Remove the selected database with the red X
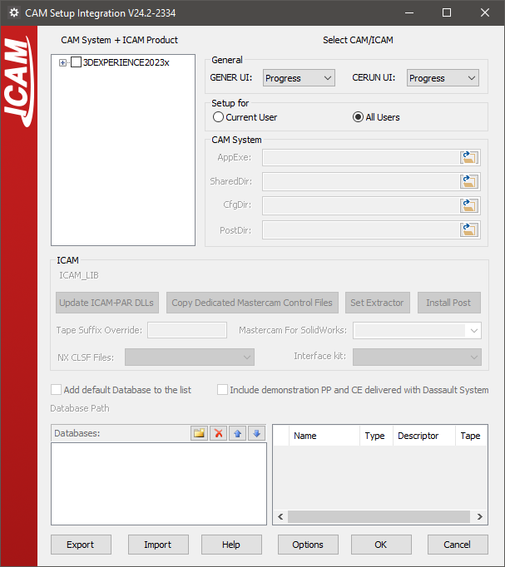This screenshot has height=567, width=505. pos(219,433)
